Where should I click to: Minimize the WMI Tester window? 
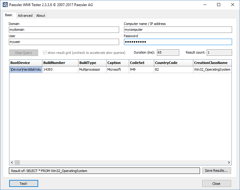[x=205, y=5]
